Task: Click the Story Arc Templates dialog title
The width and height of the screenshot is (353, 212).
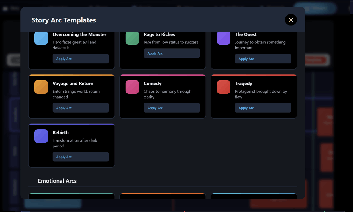Action: point(64,20)
